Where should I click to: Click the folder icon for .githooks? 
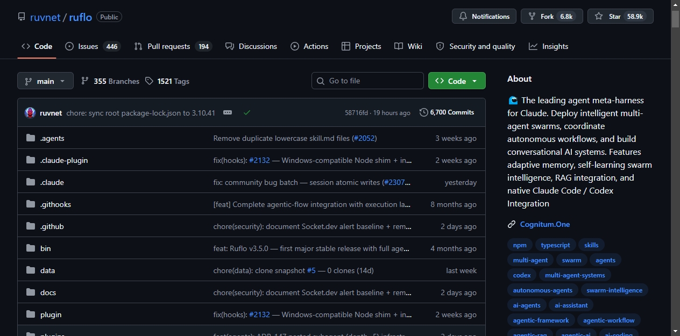31,204
